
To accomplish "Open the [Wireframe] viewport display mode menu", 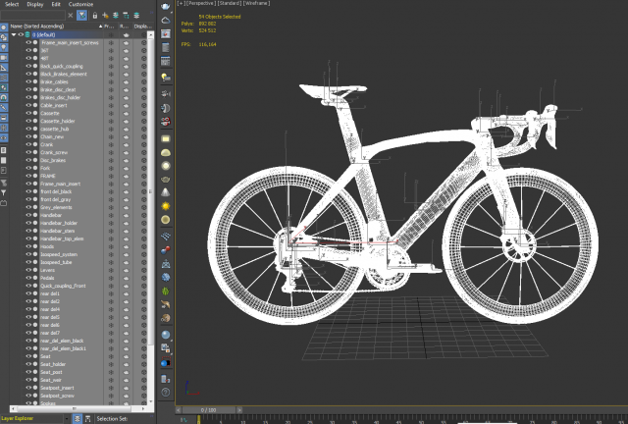I will pyautogui.click(x=257, y=3).
